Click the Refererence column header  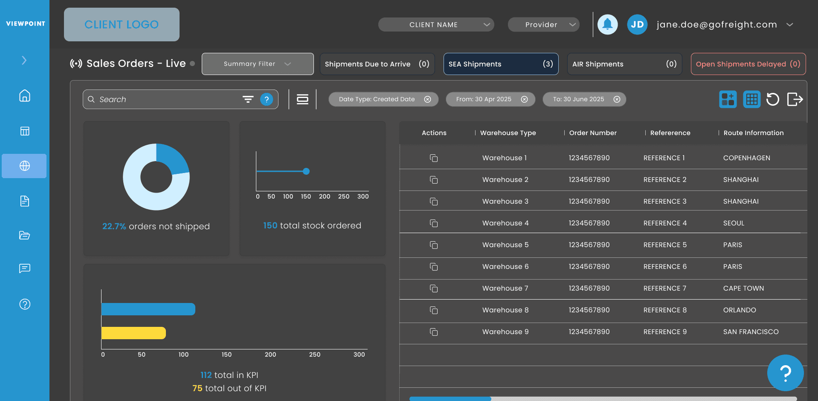click(x=670, y=133)
